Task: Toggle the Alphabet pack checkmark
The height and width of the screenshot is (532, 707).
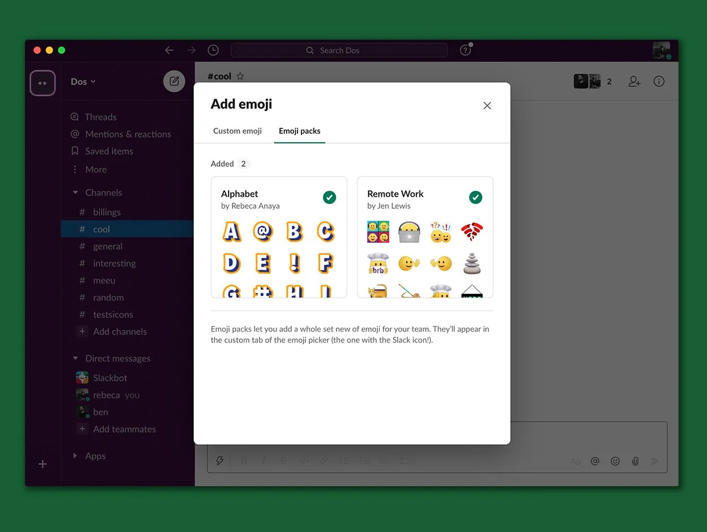Action: [330, 198]
